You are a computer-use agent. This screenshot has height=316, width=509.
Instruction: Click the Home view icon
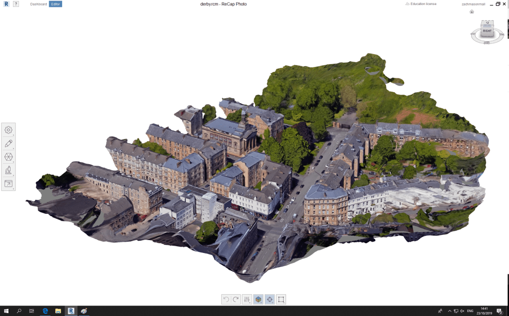coord(472,11)
